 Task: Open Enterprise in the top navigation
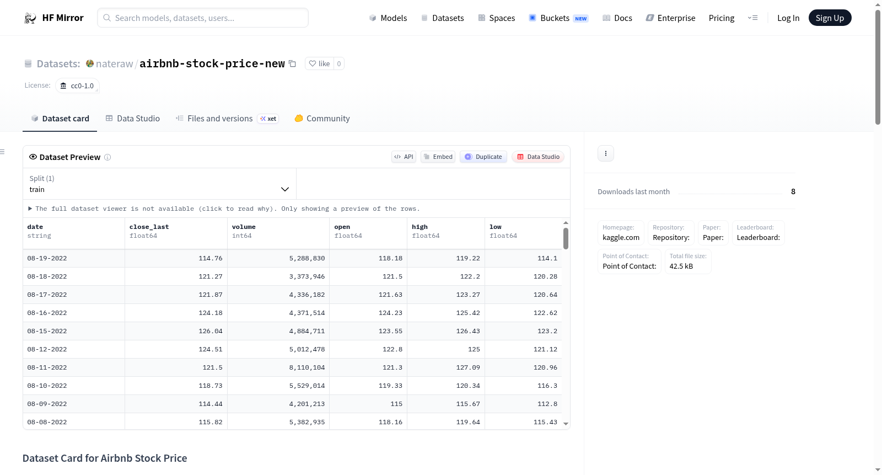(670, 18)
